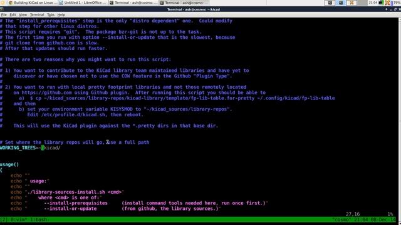Image resolution: width=401 pixels, height=225 pixels.
Task: Click './library-sources-install.sh <cmd>' text
Action: 75,192
